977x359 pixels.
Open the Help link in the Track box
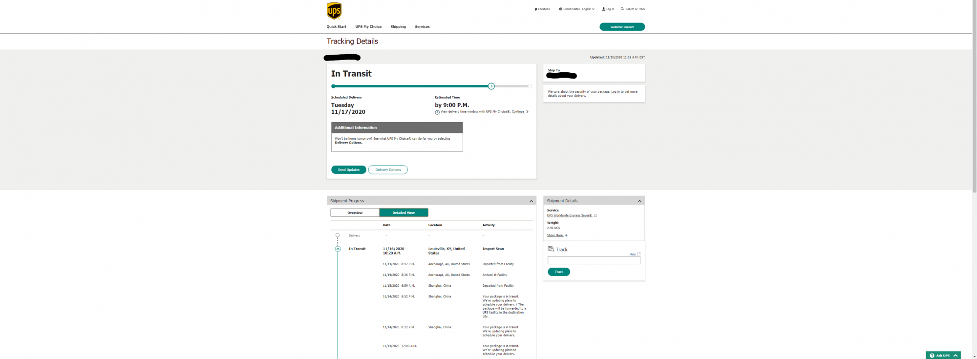pyautogui.click(x=635, y=254)
